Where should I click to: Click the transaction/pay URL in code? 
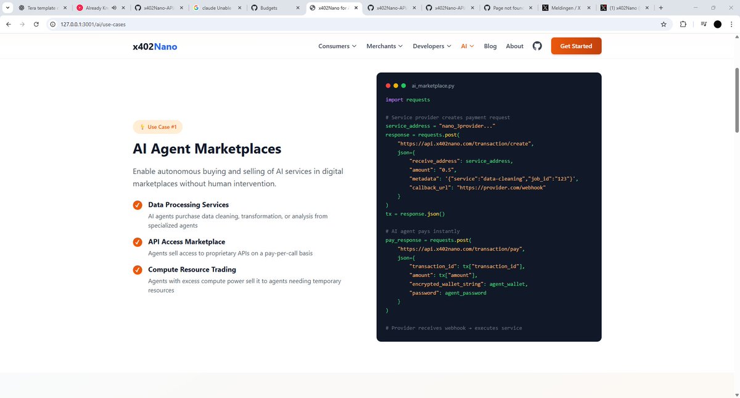coord(461,249)
